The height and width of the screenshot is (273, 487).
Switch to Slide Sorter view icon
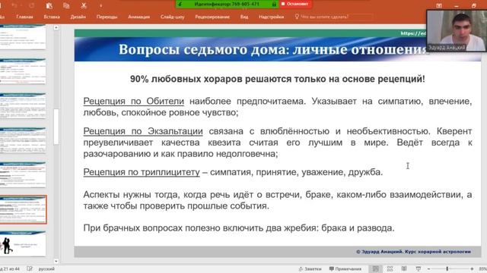390,269
